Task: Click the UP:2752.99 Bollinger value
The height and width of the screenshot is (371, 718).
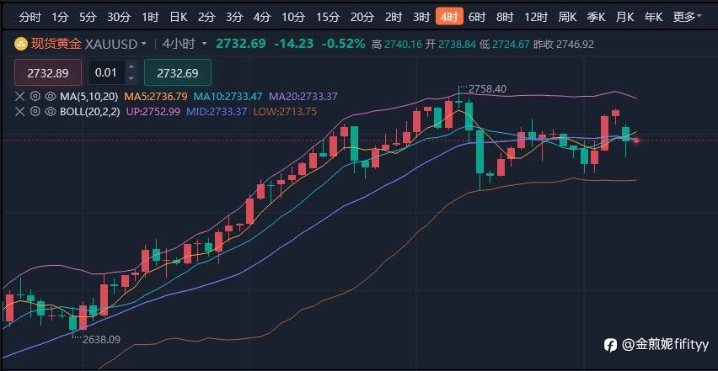Action: pos(154,112)
